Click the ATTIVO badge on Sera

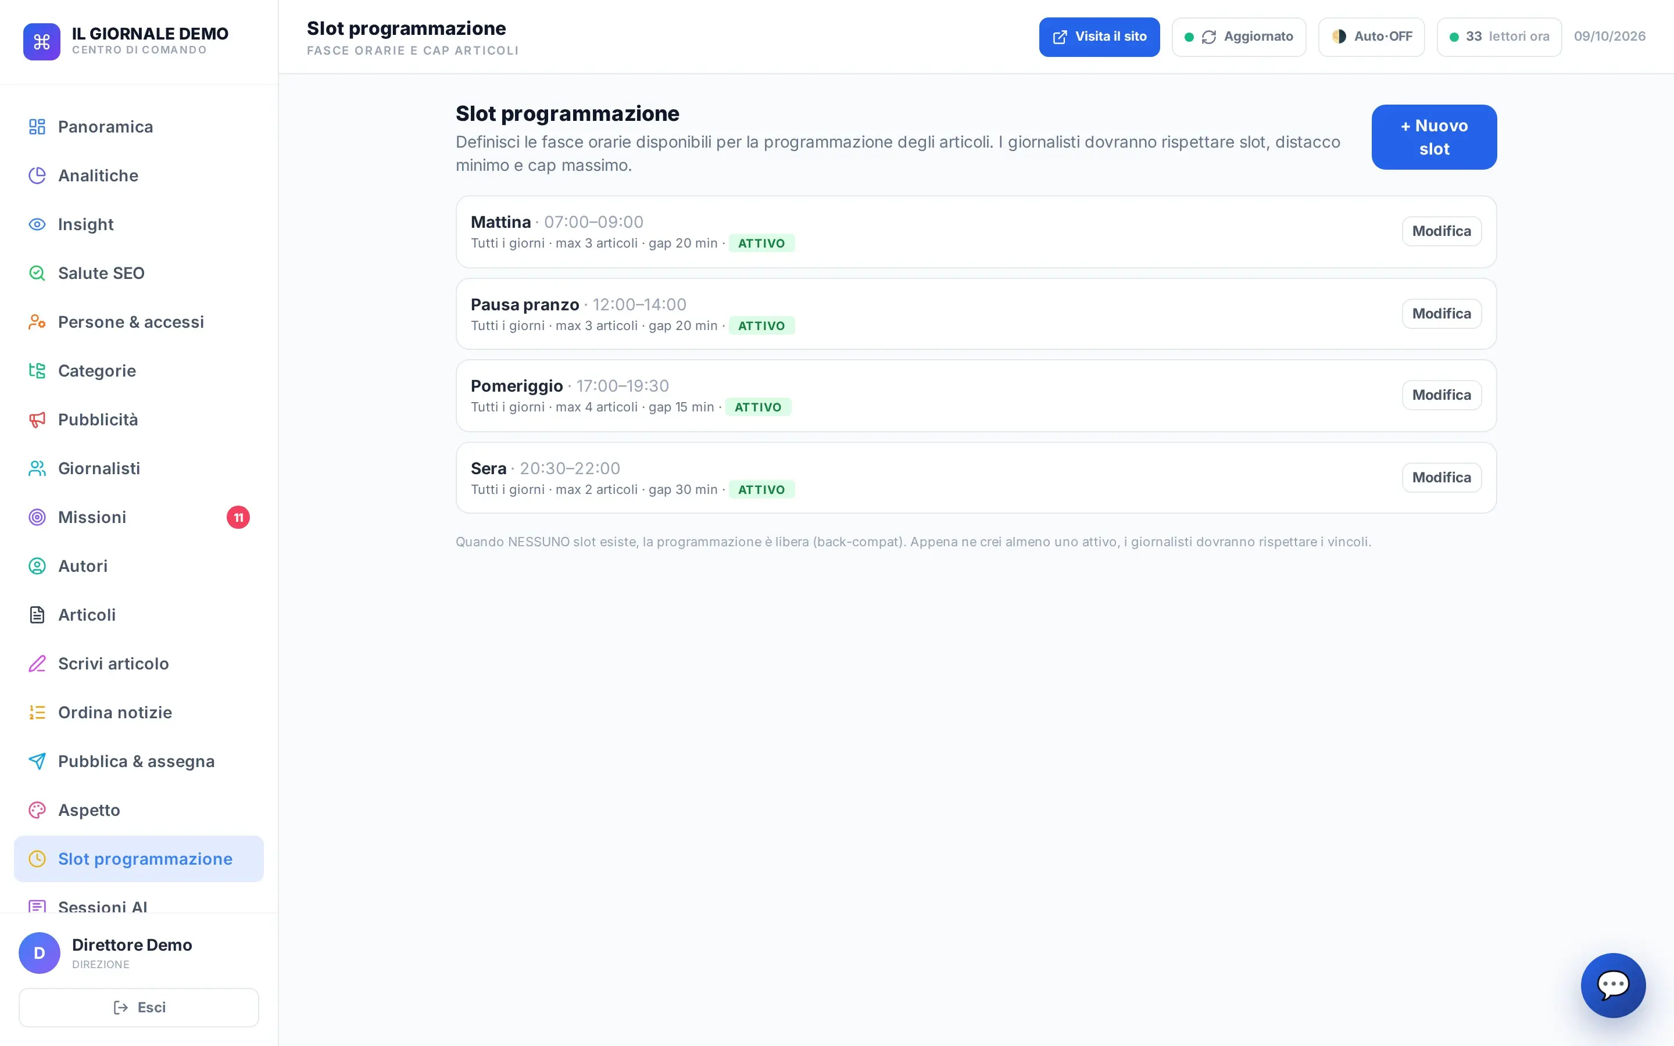tap(761, 489)
